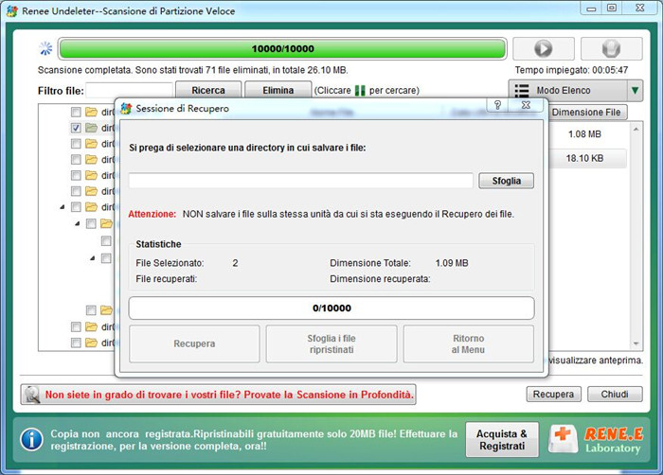Click the Sfoglia browse button
Image resolution: width=663 pixels, height=475 pixels.
pyautogui.click(x=506, y=181)
